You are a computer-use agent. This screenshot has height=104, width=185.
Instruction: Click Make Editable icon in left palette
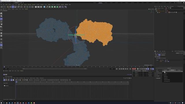click(1, 14)
